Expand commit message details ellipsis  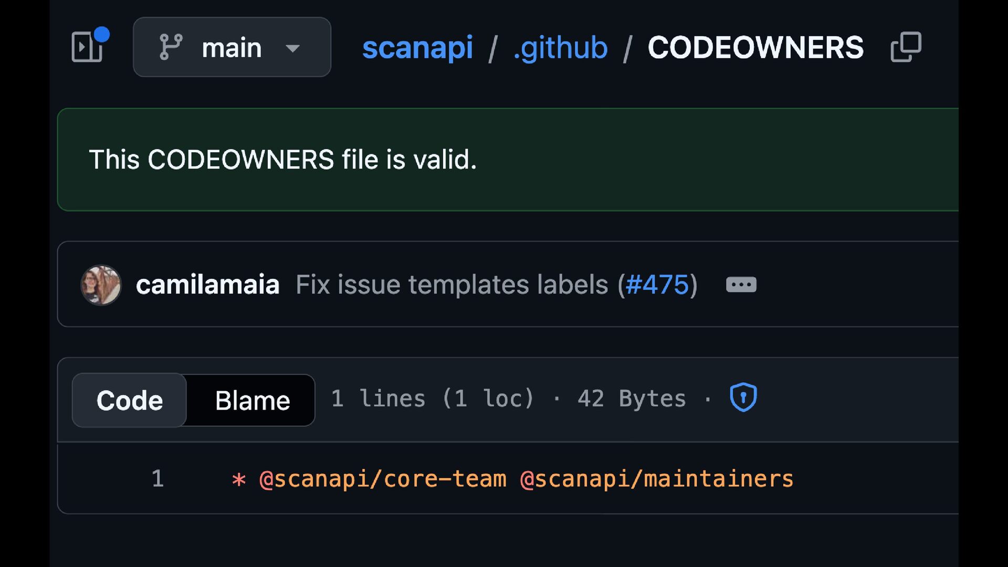(741, 285)
